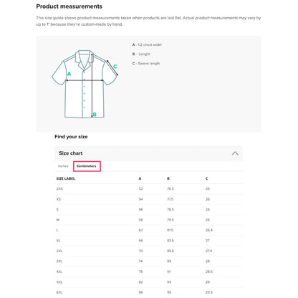Click the Size chart header bar
The height and width of the screenshot is (298, 298).
coord(148,153)
